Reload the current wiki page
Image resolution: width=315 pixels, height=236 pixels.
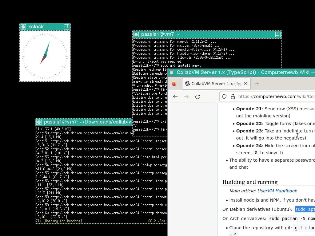[197, 97]
